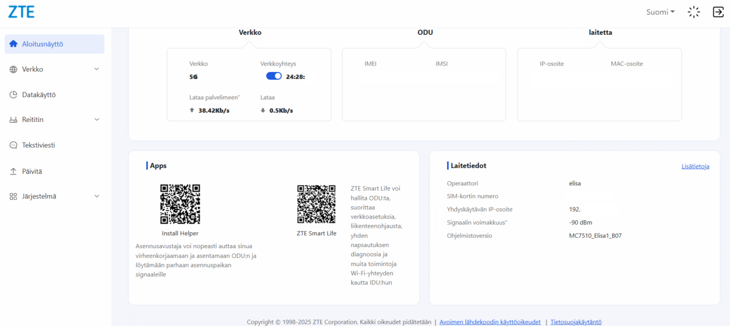Open the Suomi language dropdown

pos(660,12)
